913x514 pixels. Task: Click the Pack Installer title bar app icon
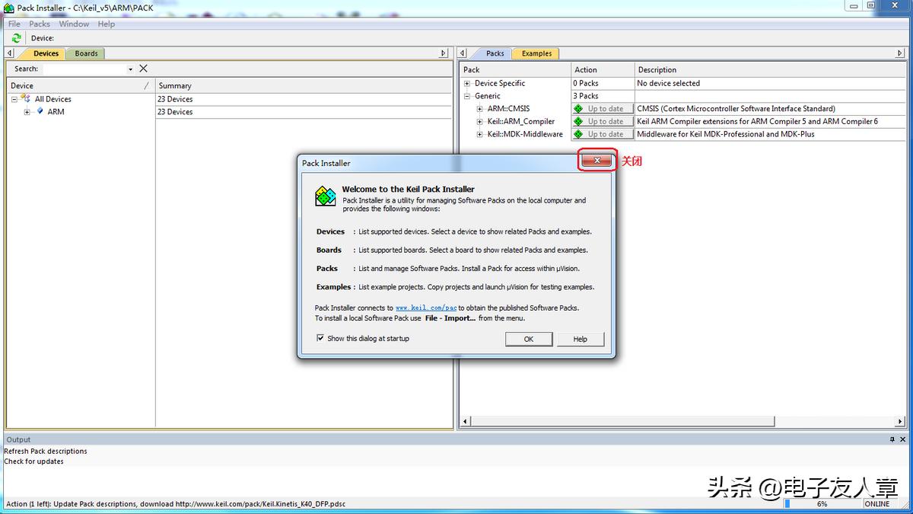point(8,8)
